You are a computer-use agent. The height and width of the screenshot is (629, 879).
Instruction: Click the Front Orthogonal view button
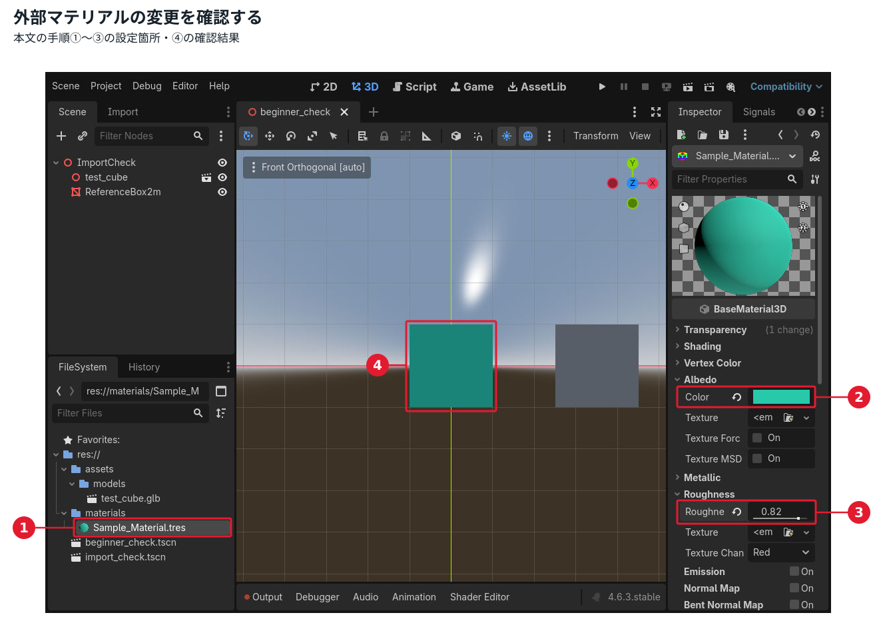point(307,167)
